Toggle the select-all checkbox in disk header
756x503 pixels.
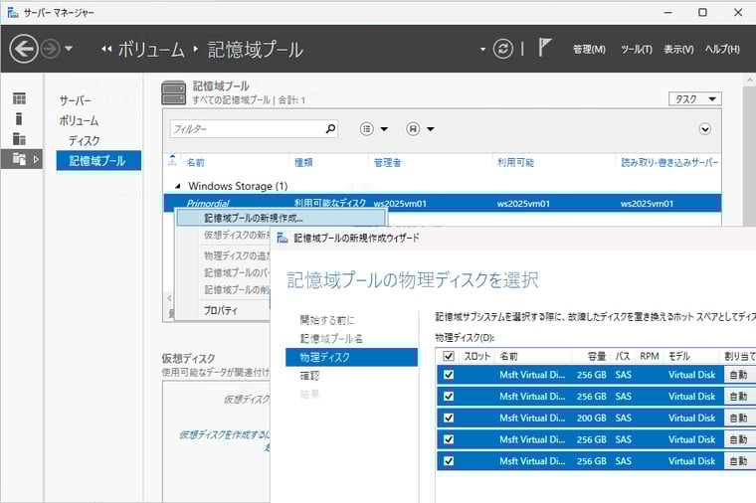pyautogui.click(x=449, y=356)
